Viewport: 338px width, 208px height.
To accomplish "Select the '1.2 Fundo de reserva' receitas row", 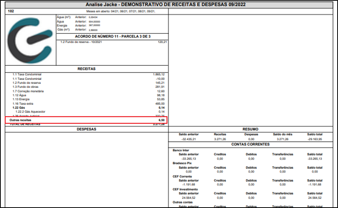I will [88, 83].
